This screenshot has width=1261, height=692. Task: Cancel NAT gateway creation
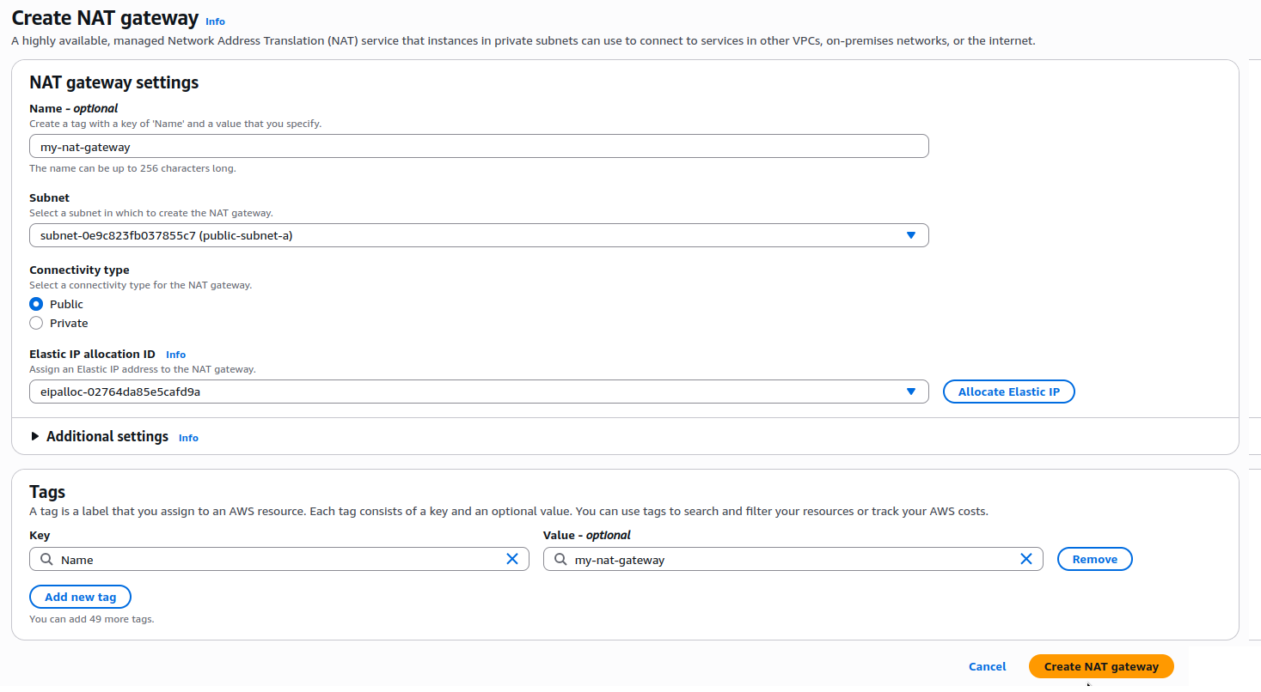click(987, 666)
